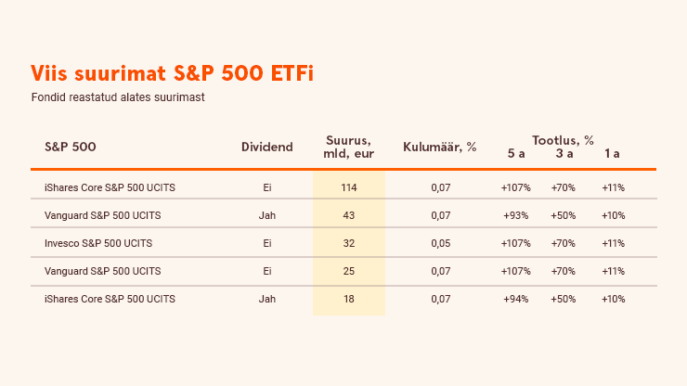This screenshot has height=386, width=687.
Task: Click the fund size value 114
Action: click(349, 187)
